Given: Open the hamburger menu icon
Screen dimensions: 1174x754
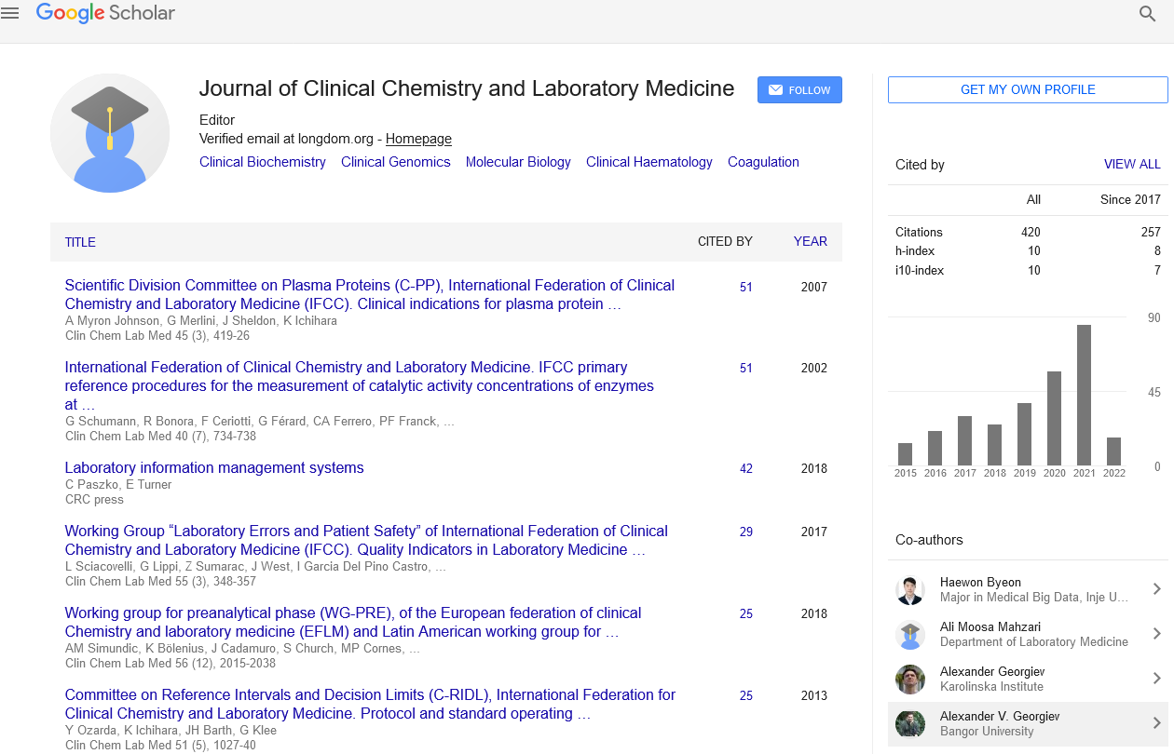Looking at the screenshot, I should 10,13.
